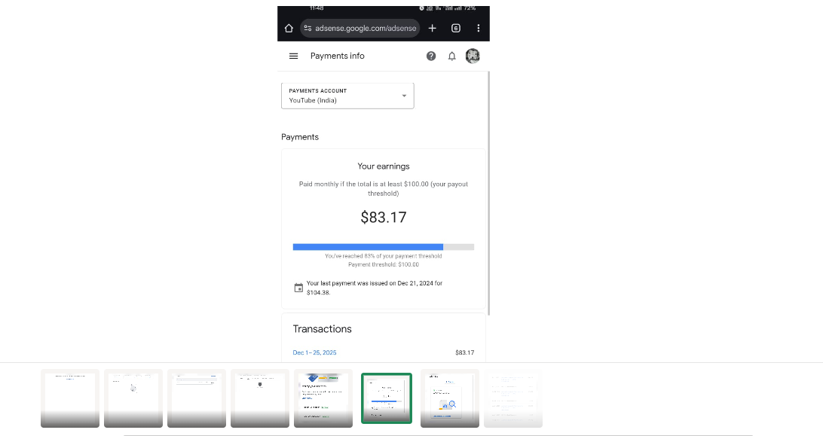Image resolution: width=823 pixels, height=436 pixels.
Task: Click the help question mark icon
Action: pos(431,56)
